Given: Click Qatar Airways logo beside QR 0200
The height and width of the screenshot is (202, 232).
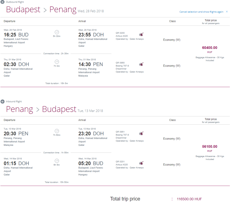Looking at the screenshot, I should (141, 35).
